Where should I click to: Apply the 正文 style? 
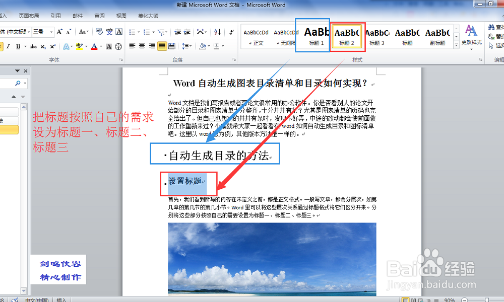[x=256, y=37]
